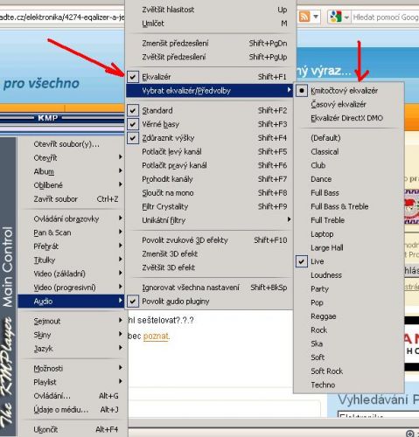This screenshot has width=419, height=437.
Task: Choose Full Bass & Treble preset
Action: tap(349, 206)
